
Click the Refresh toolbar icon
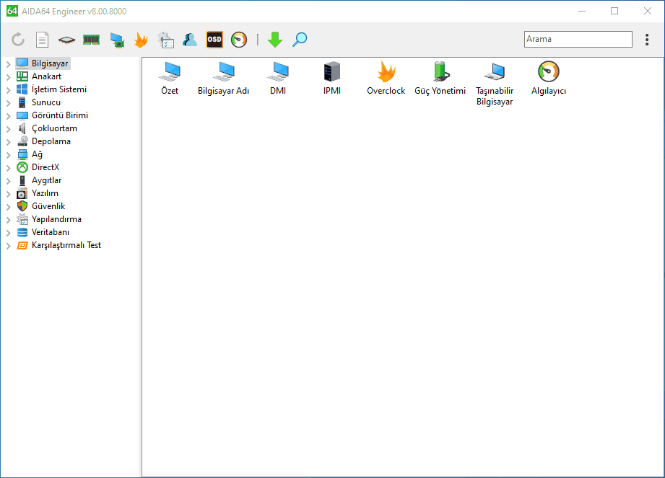[x=18, y=40]
